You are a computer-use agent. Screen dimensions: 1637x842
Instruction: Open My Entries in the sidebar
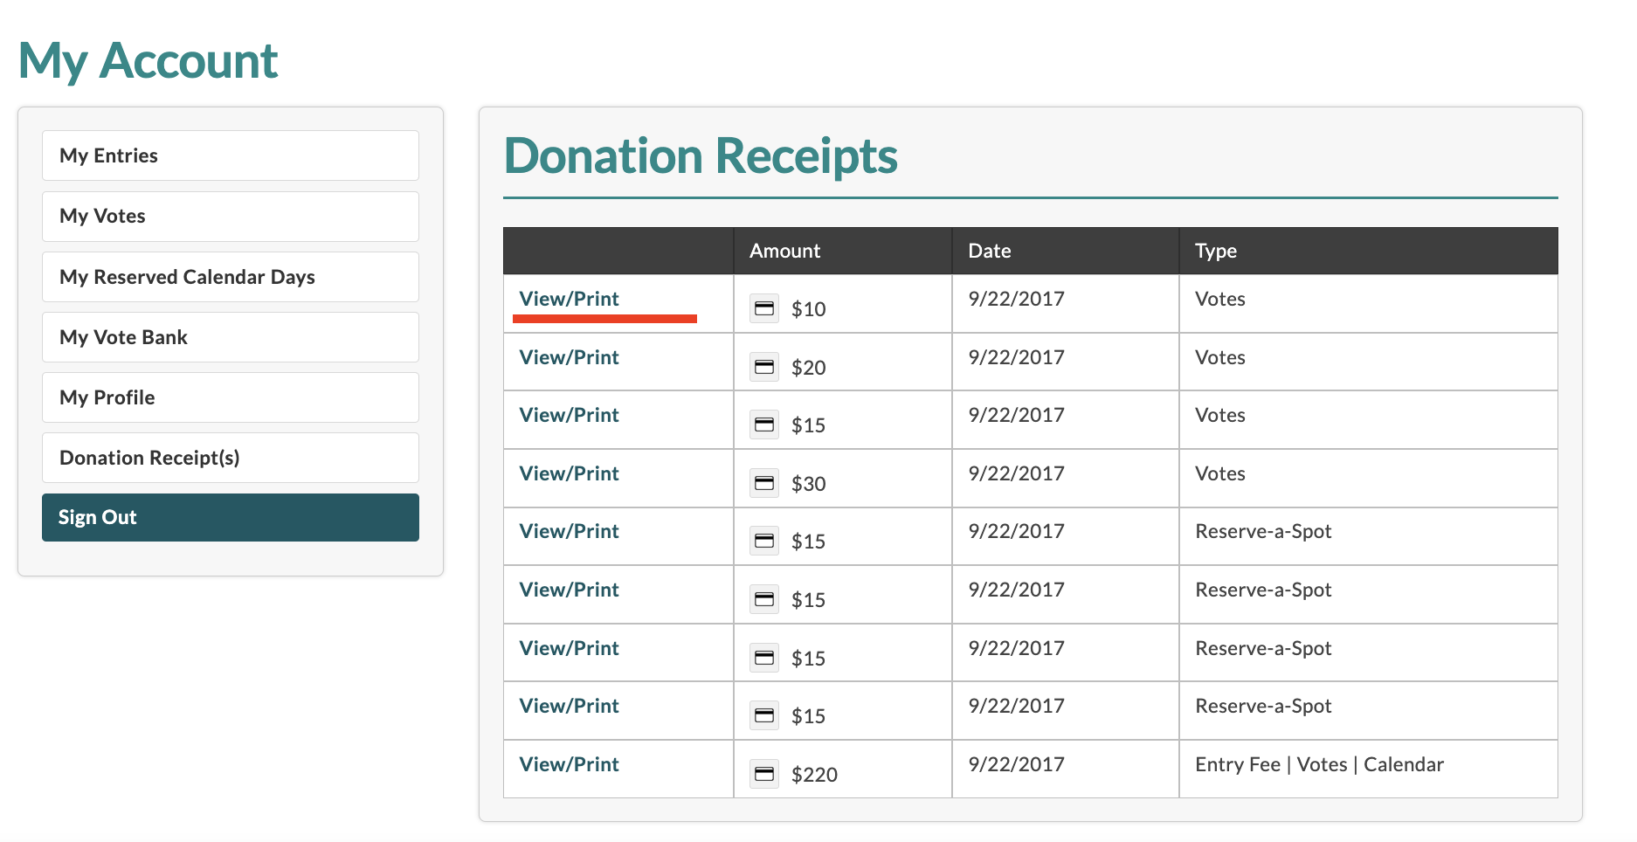click(231, 155)
